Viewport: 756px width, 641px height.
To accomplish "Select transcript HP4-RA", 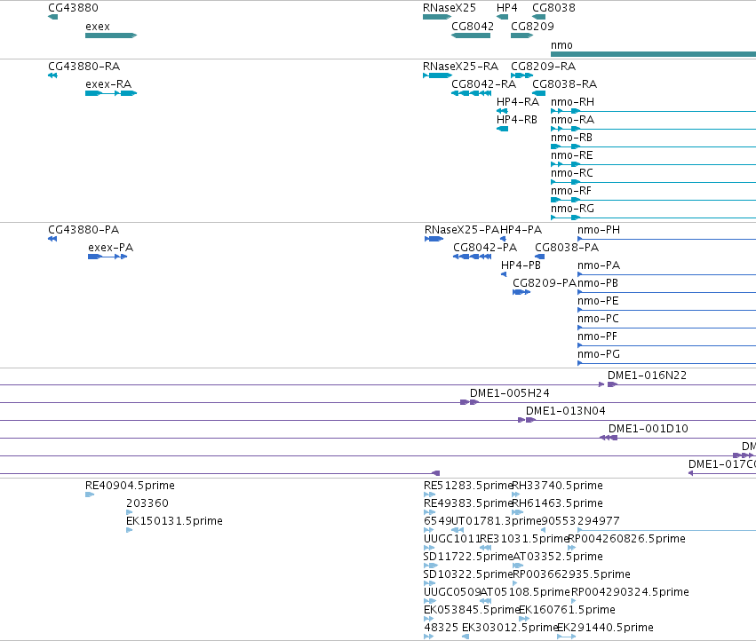I will tap(518, 102).
